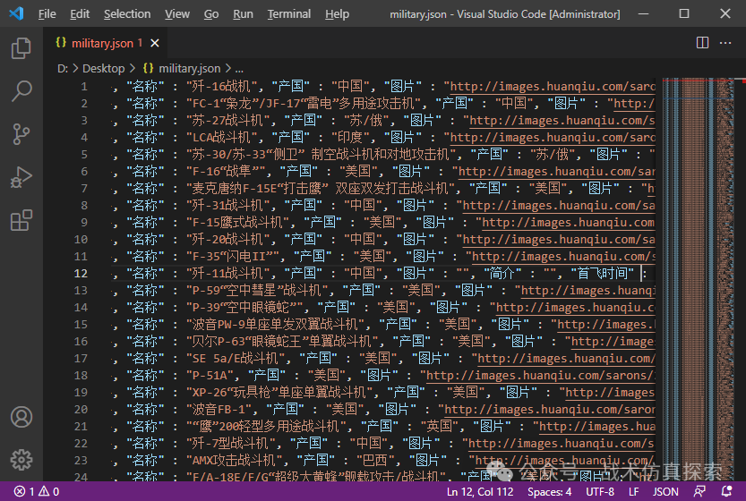Click "印度" value on line 4
Screen dimensions: 746x501
[349, 138]
